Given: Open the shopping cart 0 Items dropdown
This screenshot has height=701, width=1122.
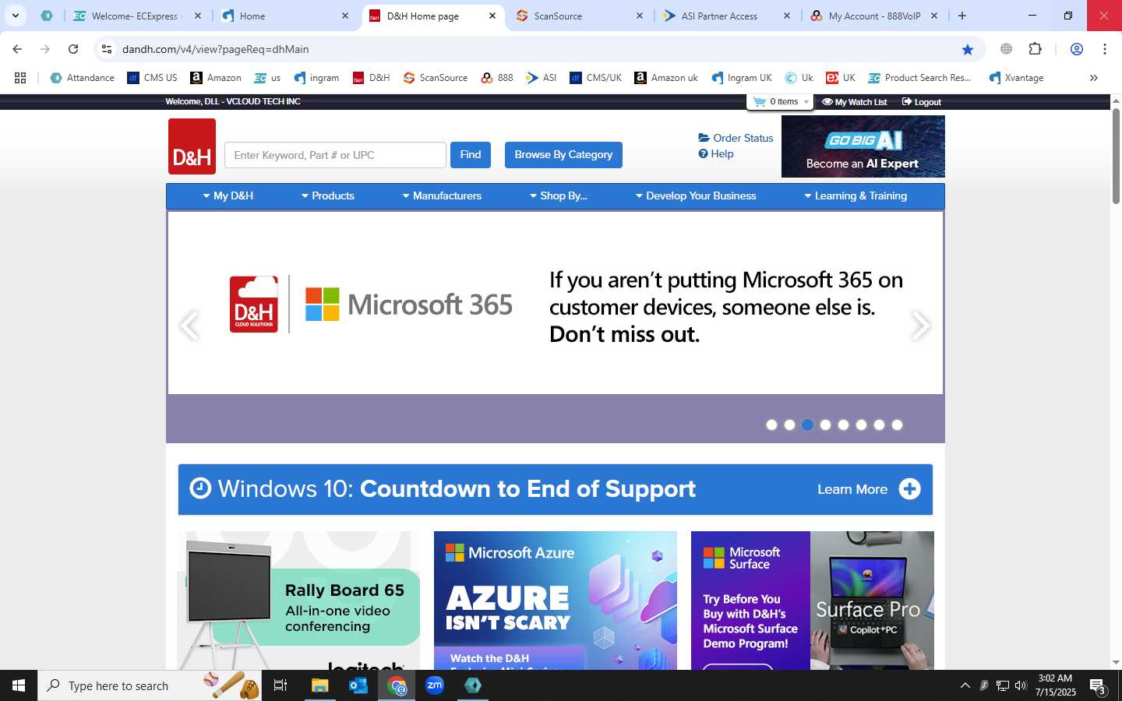Looking at the screenshot, I should (x=781, y=102).
